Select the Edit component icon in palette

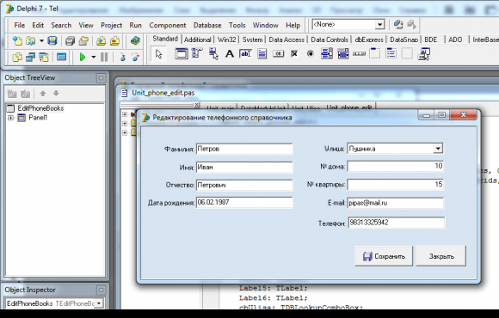pos(245,54)
